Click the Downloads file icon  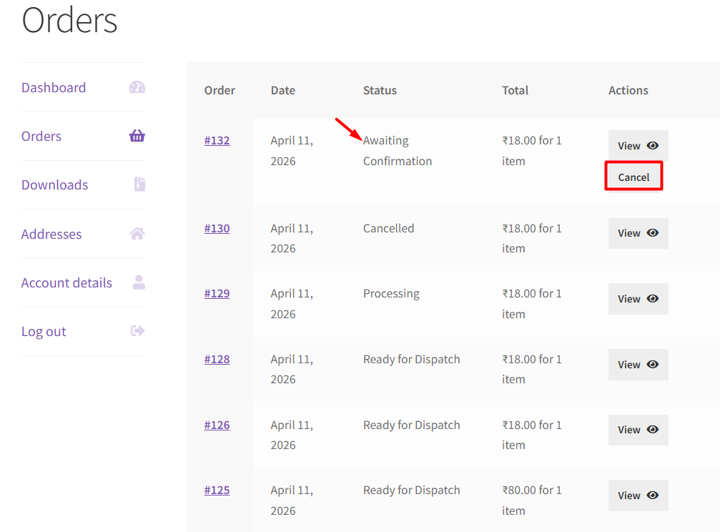(139, 184)
